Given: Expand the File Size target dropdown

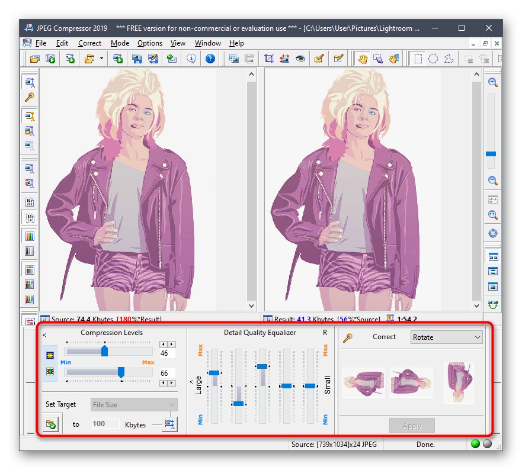Looking at the screenshot, I should click(134, 405).
